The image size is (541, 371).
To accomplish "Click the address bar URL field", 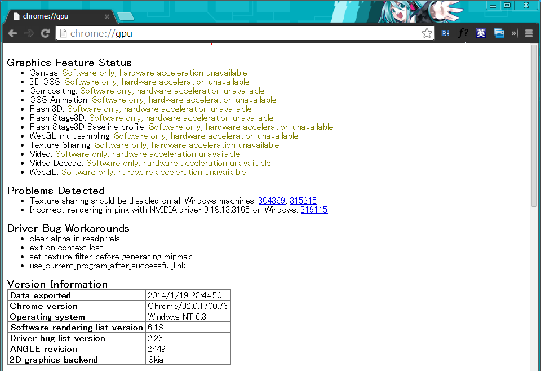I will [x=242, y=33].
